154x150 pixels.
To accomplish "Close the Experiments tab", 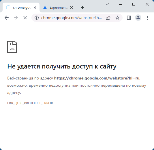I will (x=72, y=8).
